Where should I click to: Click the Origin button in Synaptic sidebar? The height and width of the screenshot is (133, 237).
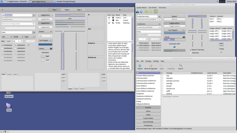coord(148,115)
